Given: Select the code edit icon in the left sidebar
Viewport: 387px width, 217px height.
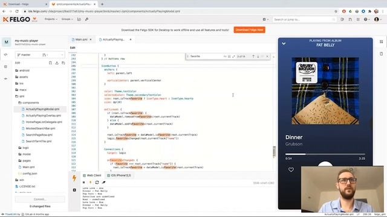Looking at the screenshot, I should pyautogui.click(x=5, y=55).
